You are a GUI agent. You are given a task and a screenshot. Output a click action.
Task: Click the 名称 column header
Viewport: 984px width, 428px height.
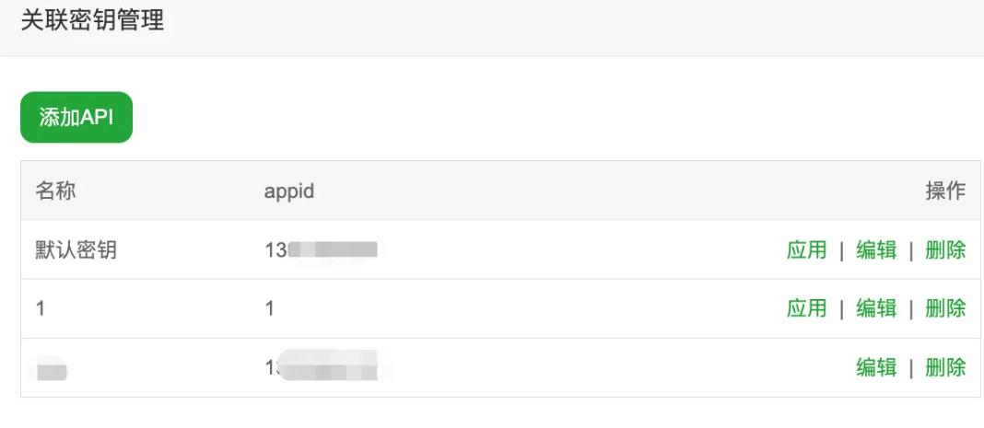tap(55, 191)
